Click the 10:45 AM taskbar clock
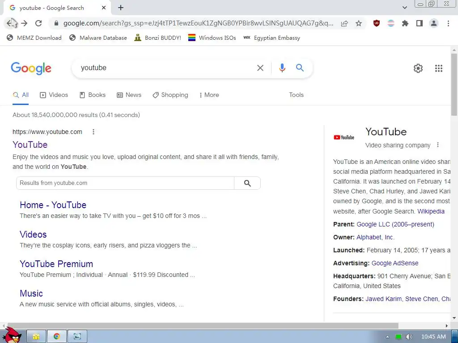Screen dimensions: 458x343 point(433,337)
